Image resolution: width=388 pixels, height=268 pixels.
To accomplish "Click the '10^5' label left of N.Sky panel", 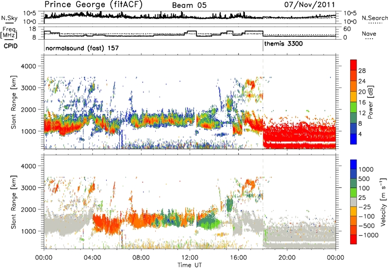I will pos(30,13).
